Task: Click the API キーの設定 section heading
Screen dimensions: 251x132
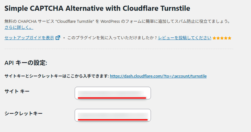Action: [26, 63]
